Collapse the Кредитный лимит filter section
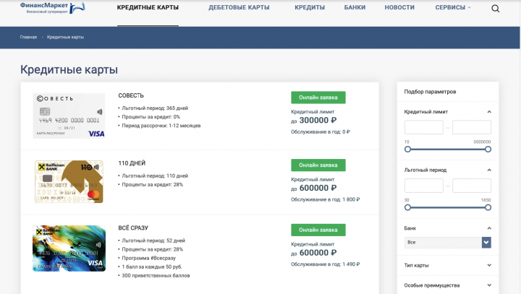This screenshot has height=294, width=521. click(489, 112)
